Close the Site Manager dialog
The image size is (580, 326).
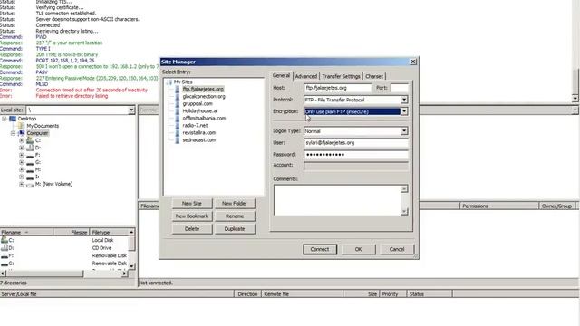pos(413,62)
